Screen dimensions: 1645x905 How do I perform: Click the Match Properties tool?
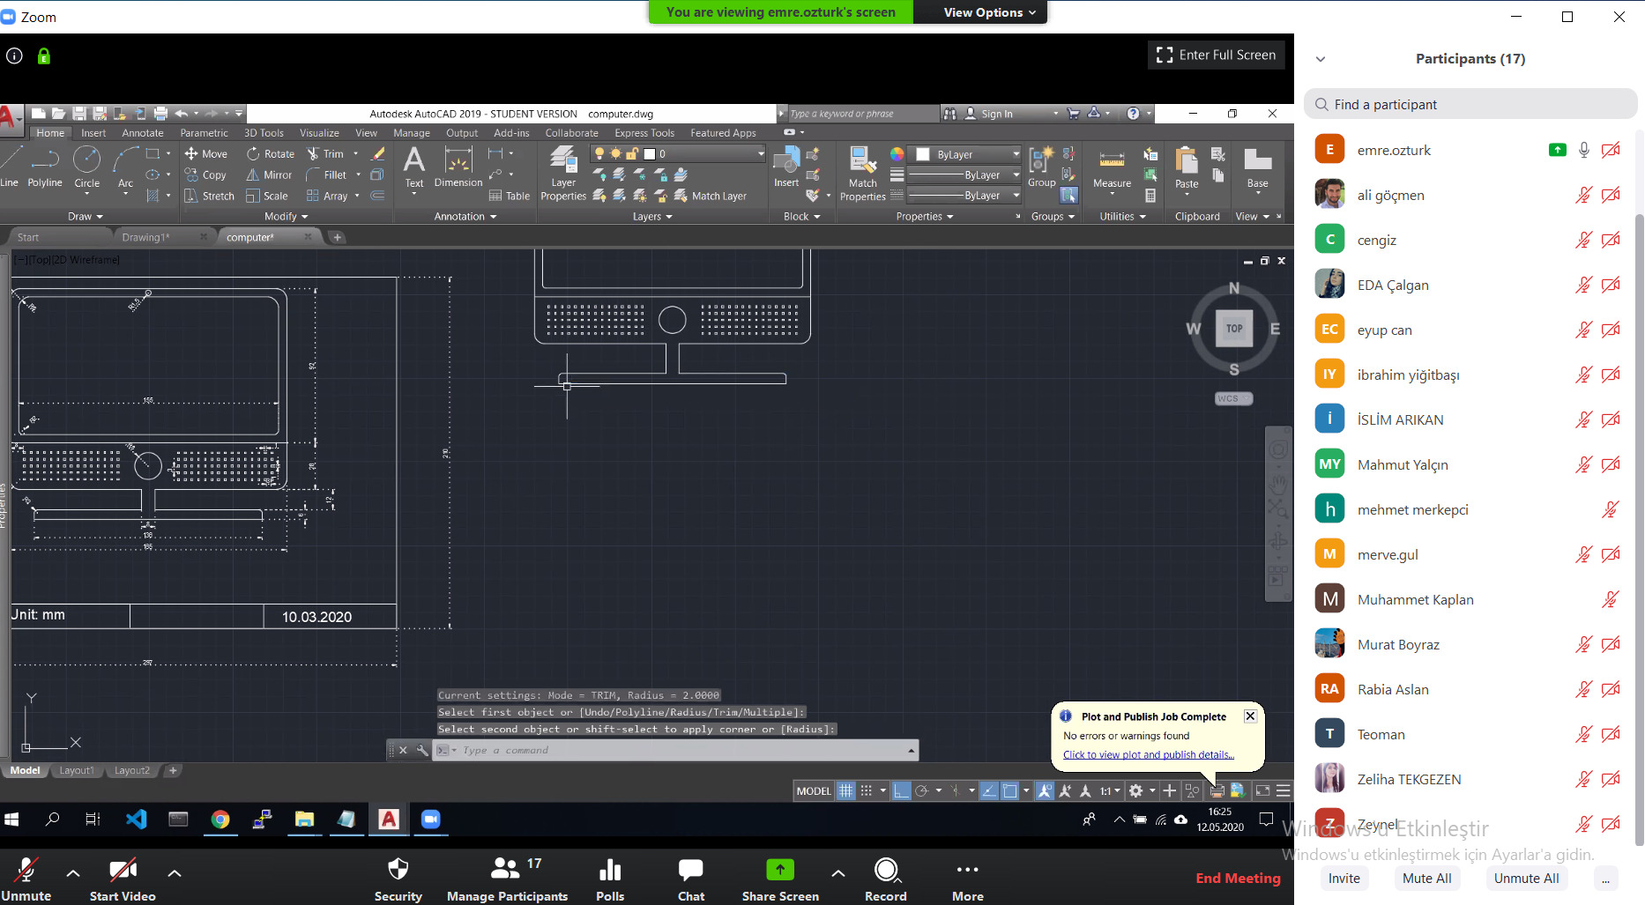coord(862,174)
